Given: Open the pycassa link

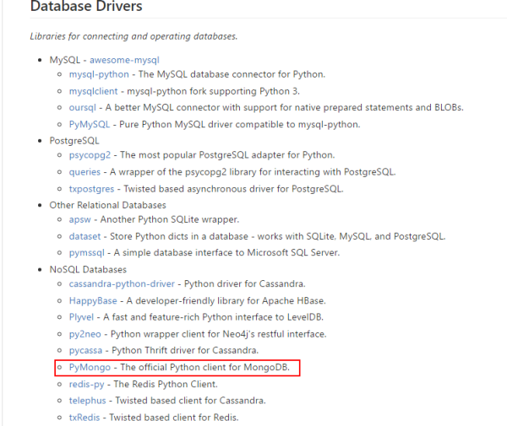Looking at the screenshot, I should pyautogui.click(x=85, y=350).
